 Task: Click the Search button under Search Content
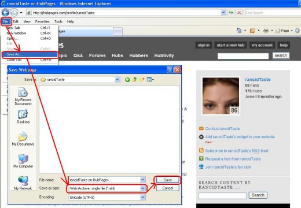pyautogui.click(x=258, y=195)
